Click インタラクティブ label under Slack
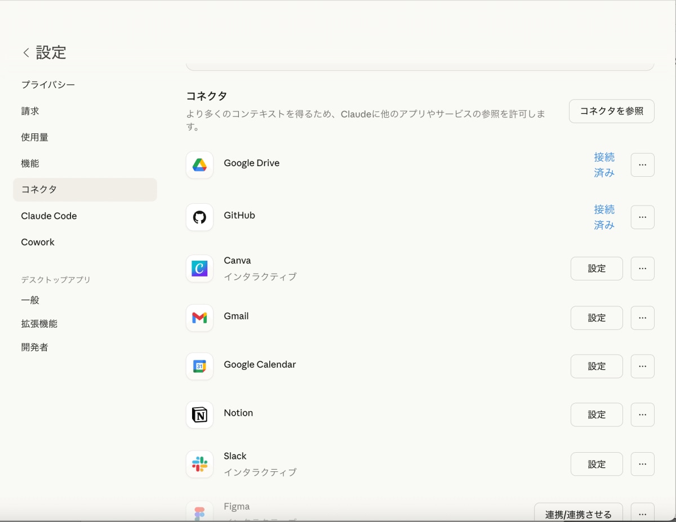 [260, 472]
